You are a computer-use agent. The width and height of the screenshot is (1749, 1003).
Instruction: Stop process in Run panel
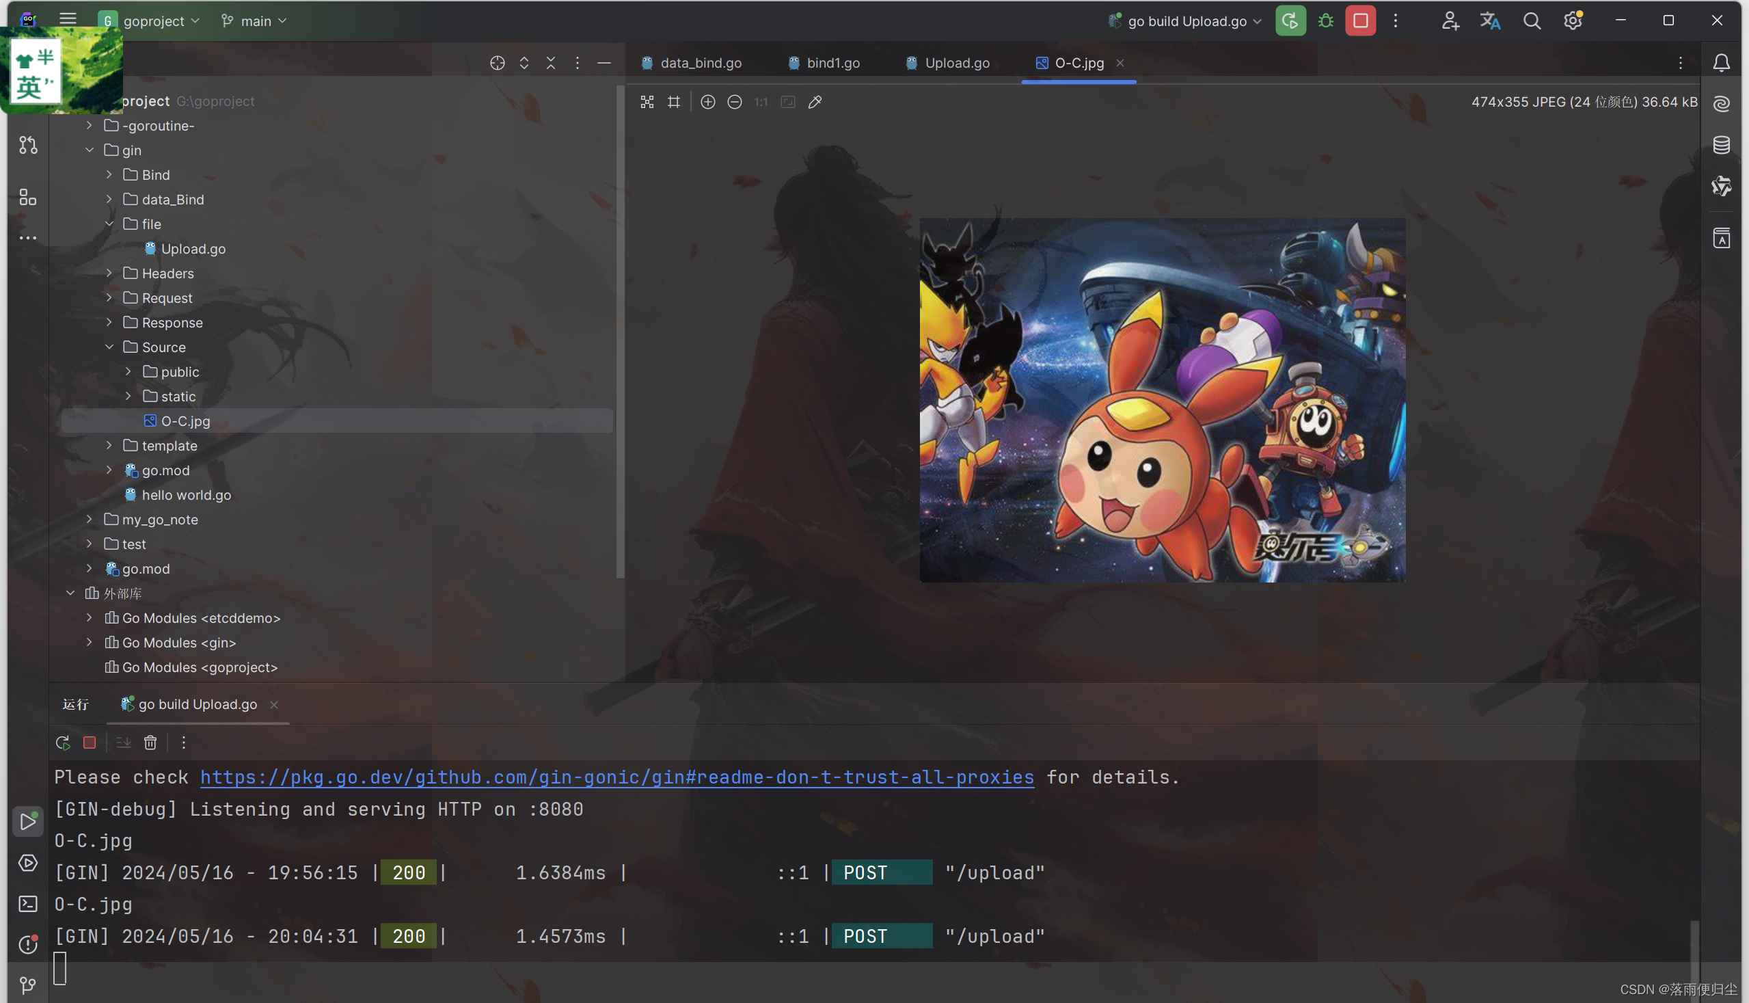click(x=90, y=743)
